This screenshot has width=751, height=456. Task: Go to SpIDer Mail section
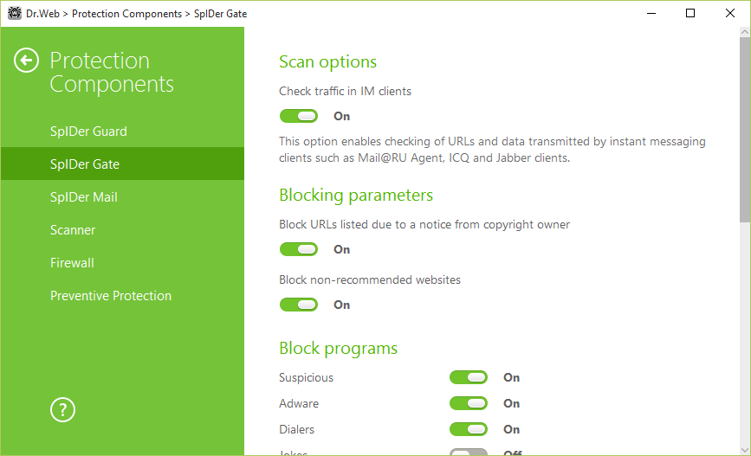84,197
